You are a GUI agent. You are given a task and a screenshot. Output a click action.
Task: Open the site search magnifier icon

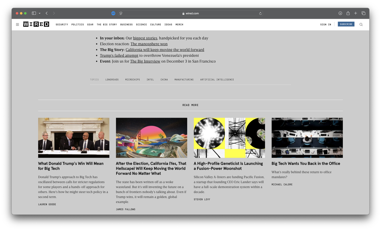click(x=361, y=25)
